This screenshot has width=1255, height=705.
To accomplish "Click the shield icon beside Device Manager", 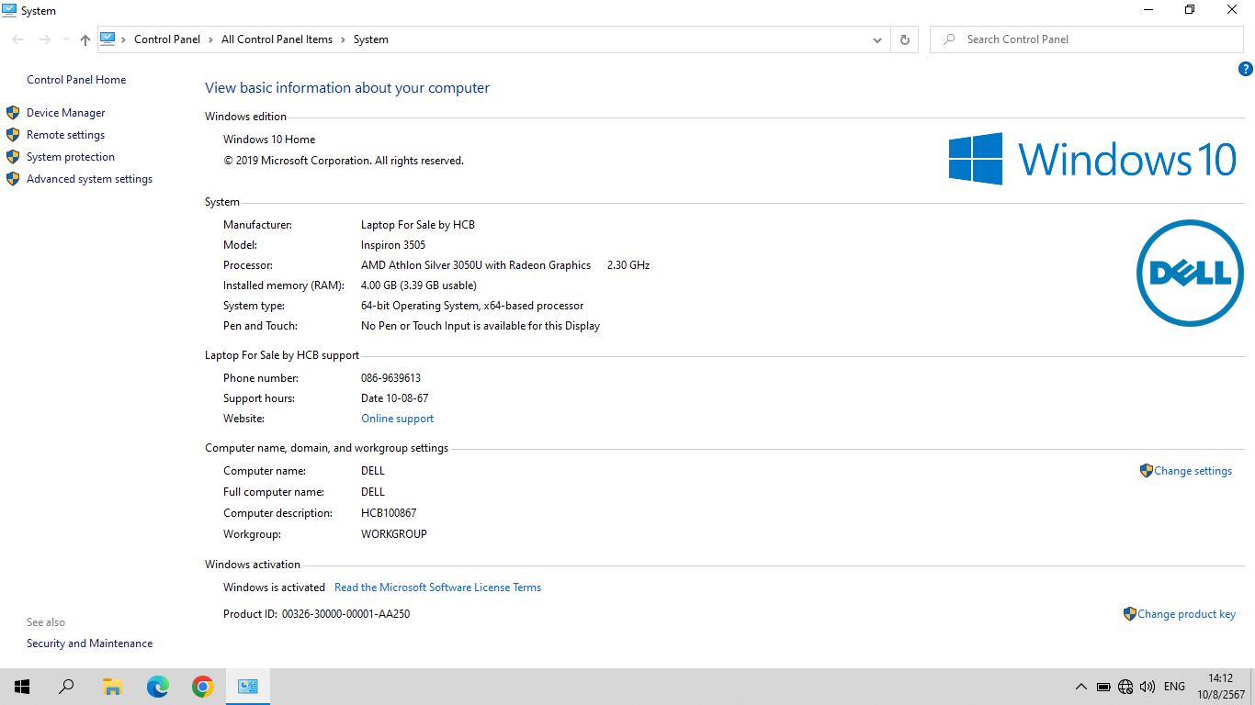I will 13,113.
